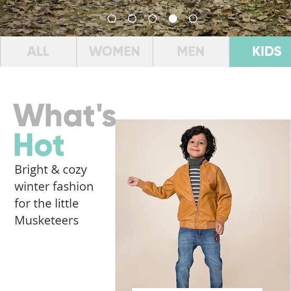
Task: Open the leaf-covered hero banner image
Action: click(x=146, y=18)
